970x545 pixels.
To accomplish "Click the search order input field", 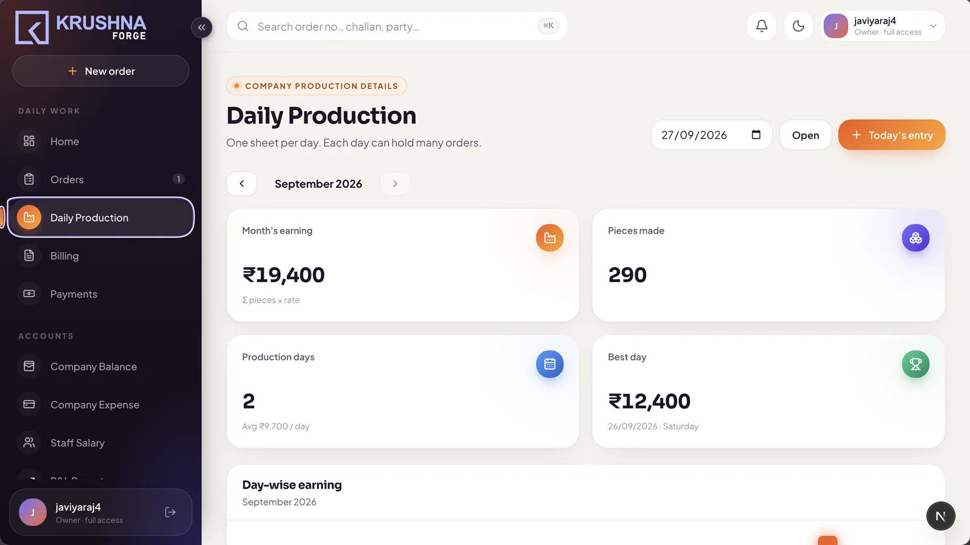I will tap(396, 26).
